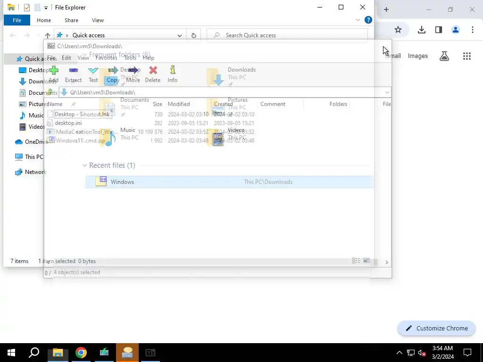Select OneDrive in the navigation pane
The width and height of the screenshot is (483, 362).
pyautogui.click(x=32, y=142)
